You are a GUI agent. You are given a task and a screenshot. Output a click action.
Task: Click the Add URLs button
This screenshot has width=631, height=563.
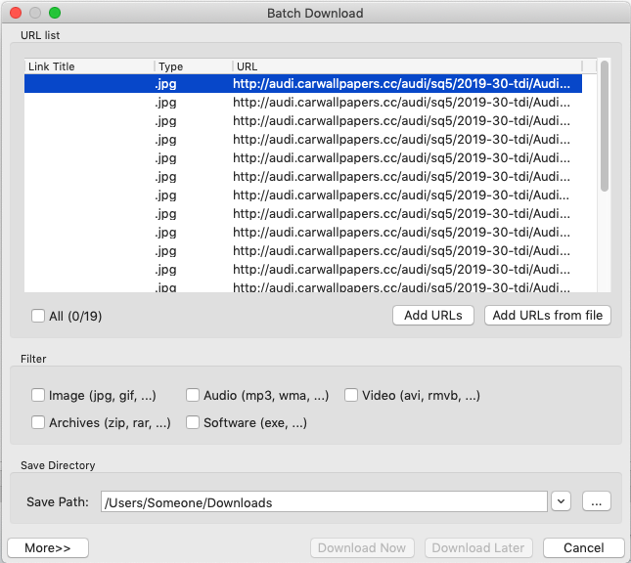point(433,316)
